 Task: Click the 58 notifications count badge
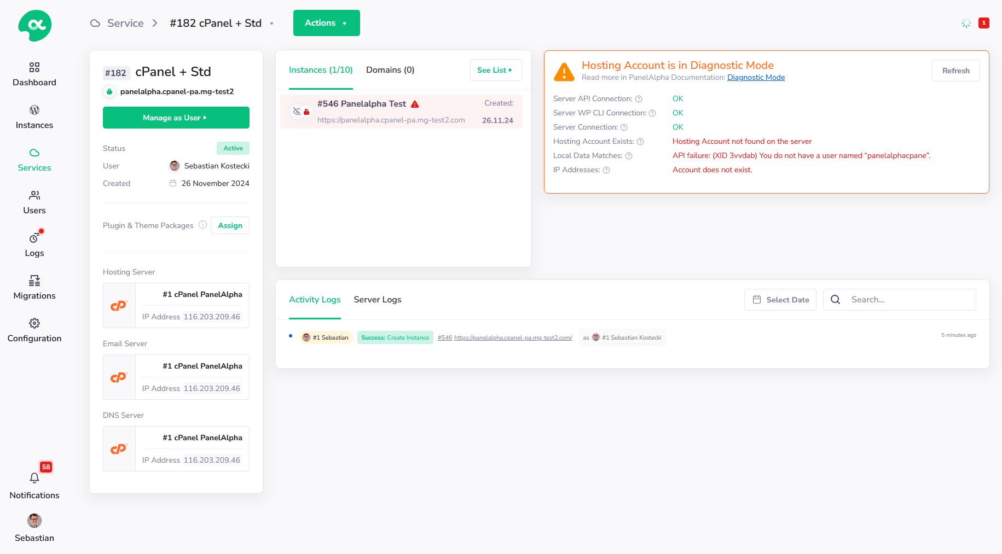pos(46,467)
